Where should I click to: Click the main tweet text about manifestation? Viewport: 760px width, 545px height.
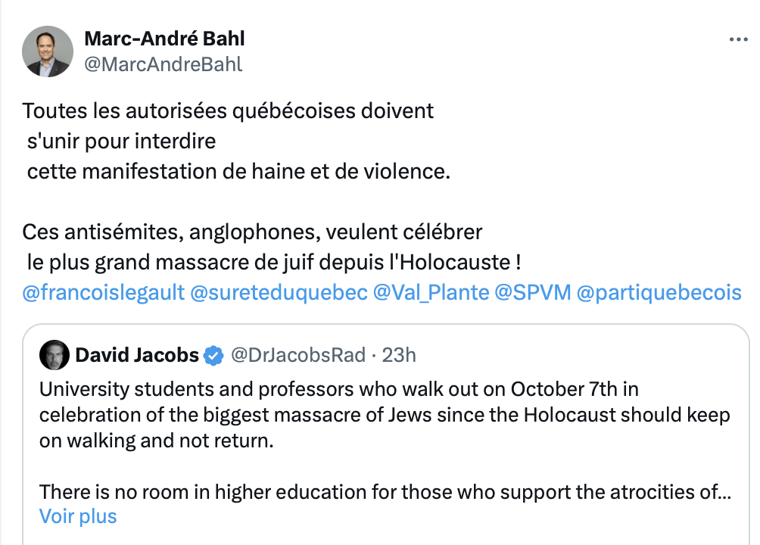click(236, 141)
